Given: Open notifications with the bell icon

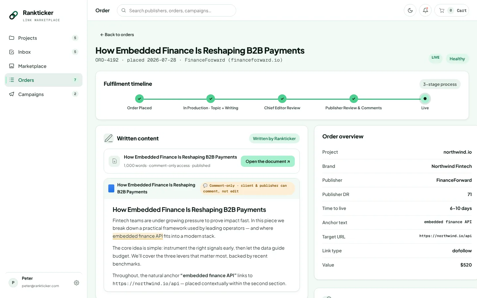Looking at the screenshot, I should (425, 11).
